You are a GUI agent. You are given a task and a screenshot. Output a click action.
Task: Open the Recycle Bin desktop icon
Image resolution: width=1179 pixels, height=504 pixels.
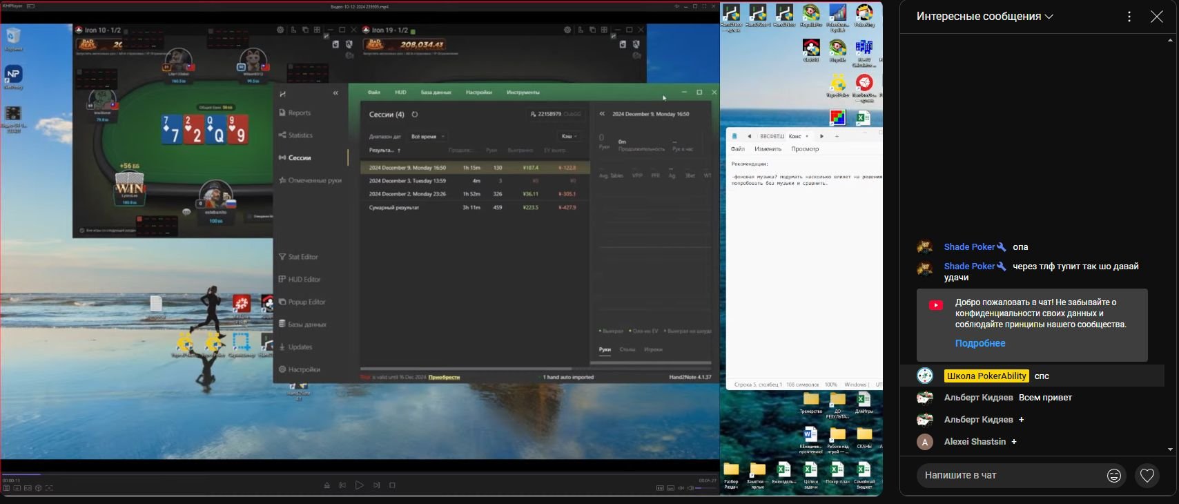[x=13, y=39]
